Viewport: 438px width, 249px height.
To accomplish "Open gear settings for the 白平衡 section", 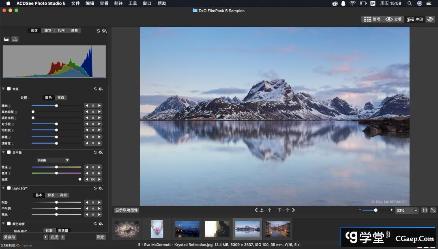I will [101, 153].
